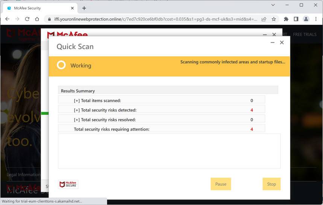Expand Total security risks detected row
The height and width of the screenshot is (205, 323).
tap(162, 110)
